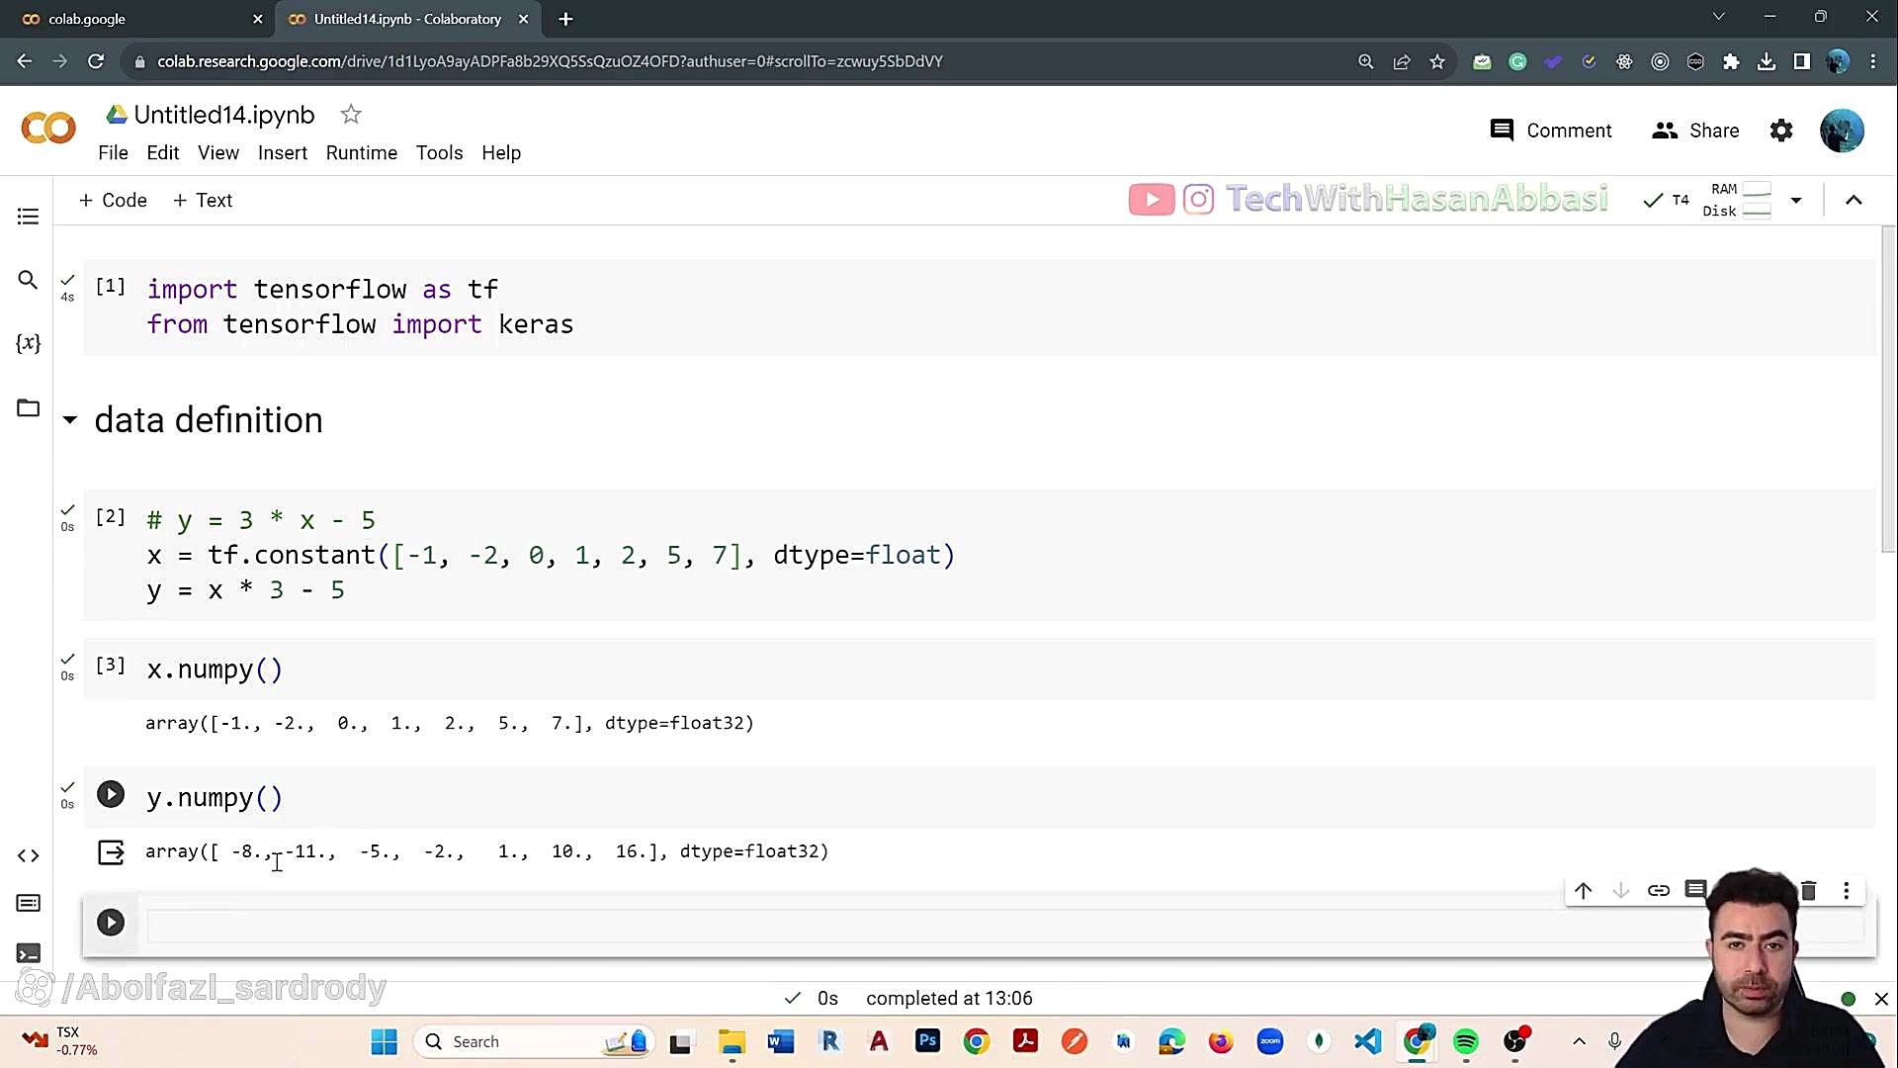Viewport: 1898px width, 1068px height.
Task: Bookmark this tab star icon
Action: click(x=1437, y=61)
